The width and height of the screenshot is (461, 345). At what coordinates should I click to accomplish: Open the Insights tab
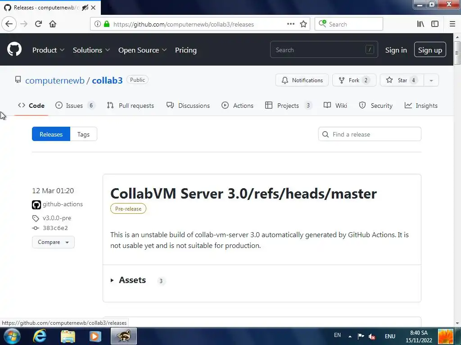point(421,106)
